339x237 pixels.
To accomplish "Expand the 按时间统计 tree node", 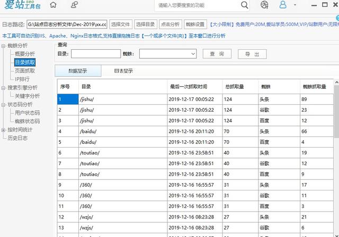I will 4,130.
